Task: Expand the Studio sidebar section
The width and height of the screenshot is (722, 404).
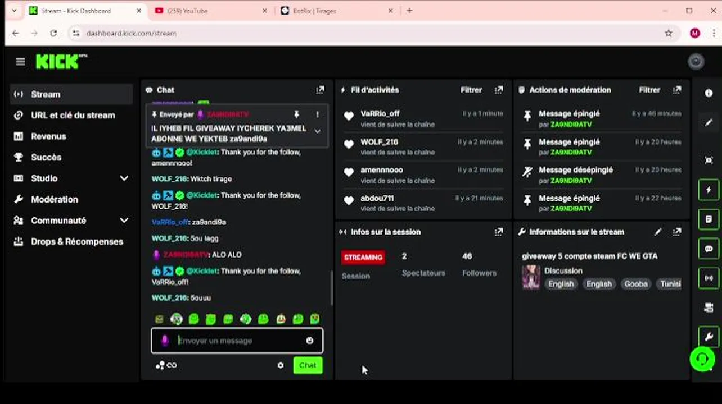Action: coord(124,178)
